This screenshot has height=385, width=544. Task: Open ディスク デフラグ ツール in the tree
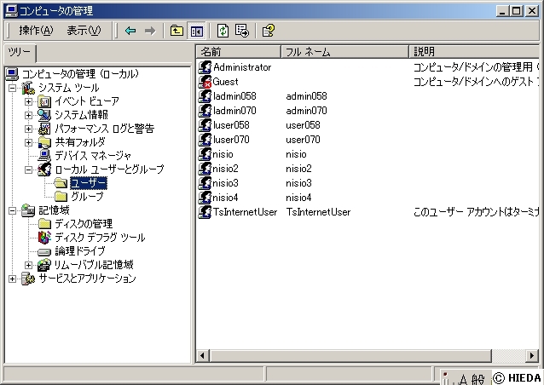[99, 238]
